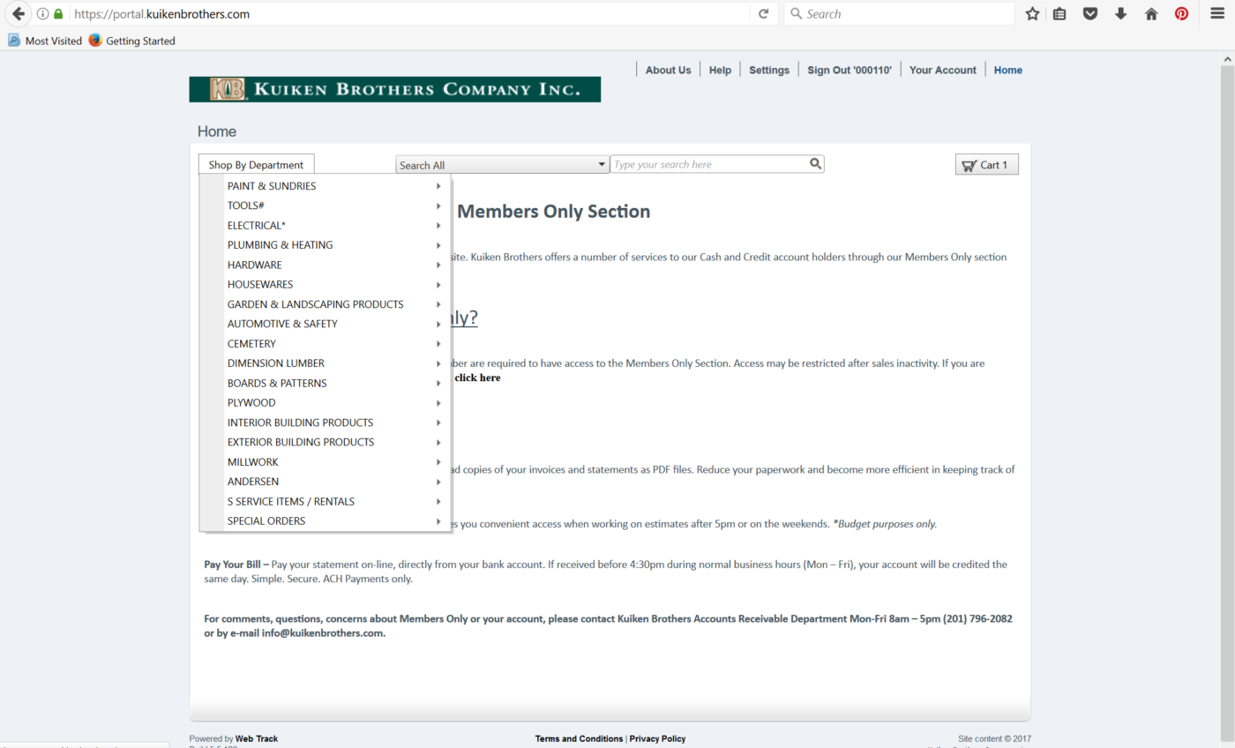This screenshot has height=748, width=1235.
Task: Click the Pinterest toolbar icon
Action: 1181,14
